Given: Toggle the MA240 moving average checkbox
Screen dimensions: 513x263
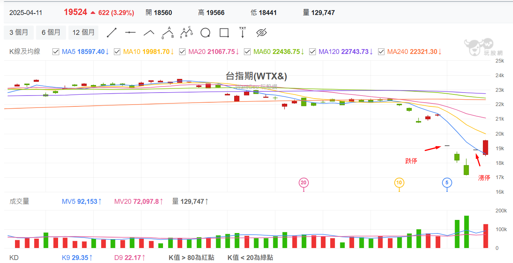Looking at the screenshot, I should pos(381,52).
